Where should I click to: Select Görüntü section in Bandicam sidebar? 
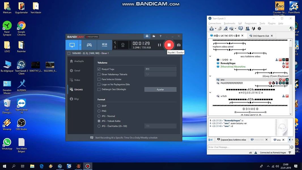click(76, 90)
